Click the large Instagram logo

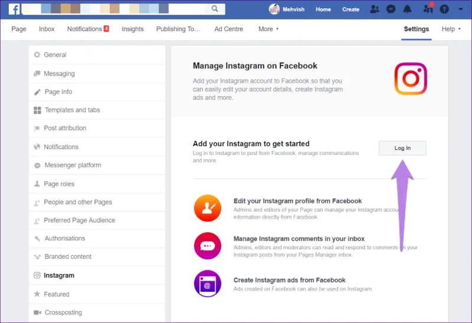coord(411,79)
